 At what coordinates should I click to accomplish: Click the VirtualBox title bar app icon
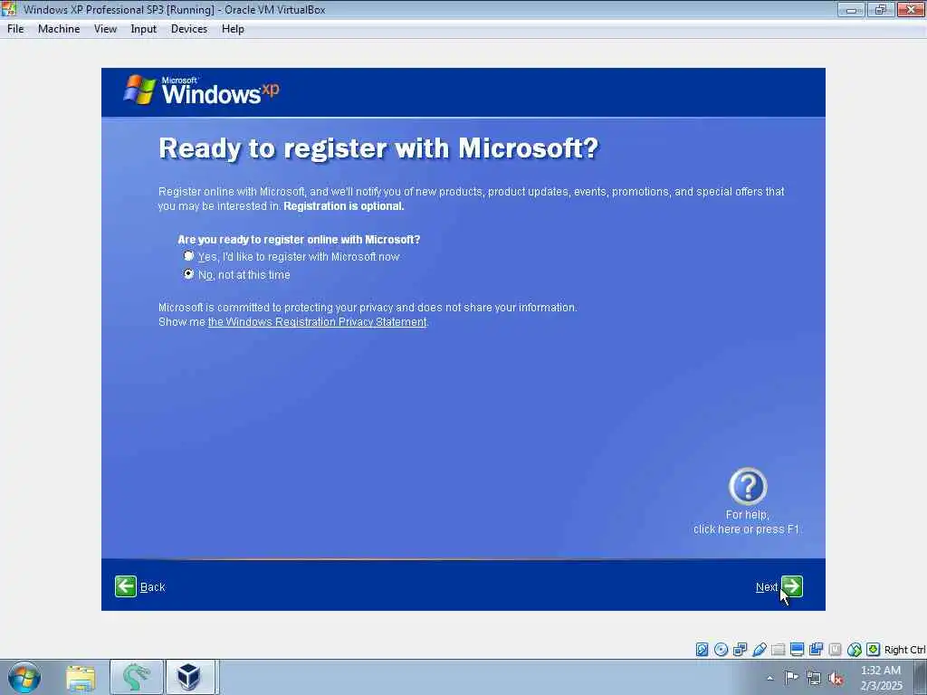coord(9,9)
